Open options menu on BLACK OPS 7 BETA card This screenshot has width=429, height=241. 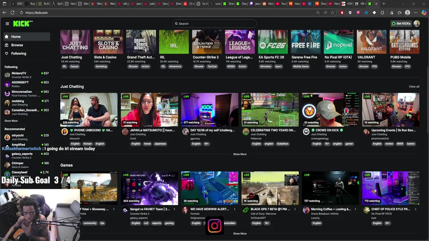click(x=295, y=209)
